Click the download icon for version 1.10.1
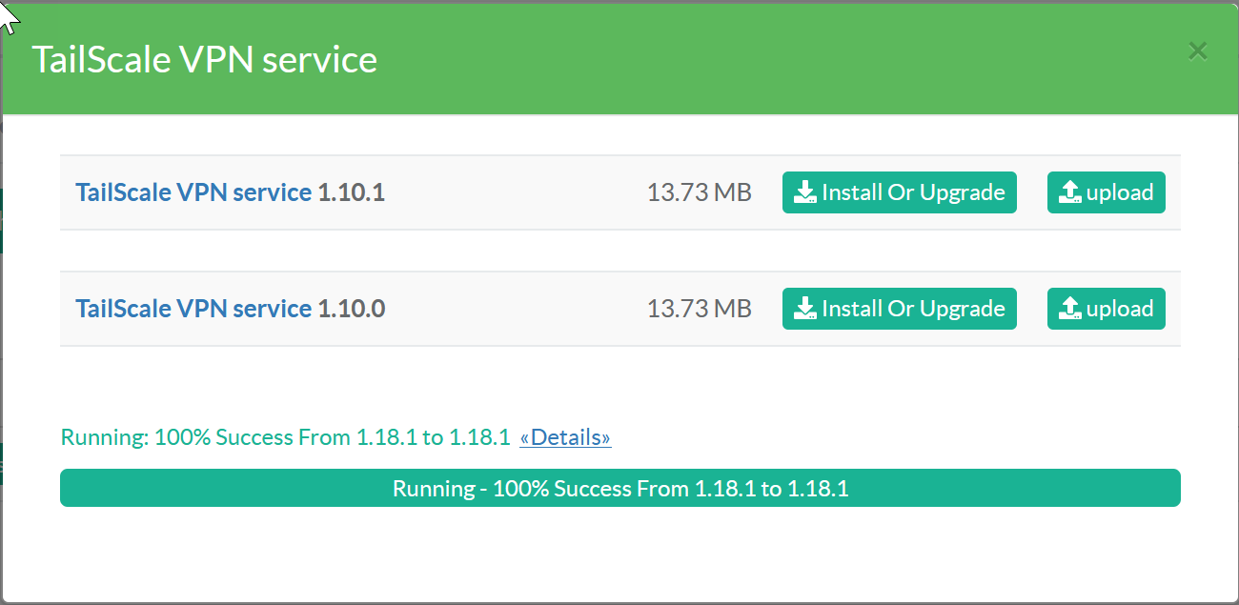1239x605 pixels. pyautogui.click(x=805, y=192)
